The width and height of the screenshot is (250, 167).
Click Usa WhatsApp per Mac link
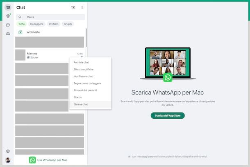click(52, 160)
